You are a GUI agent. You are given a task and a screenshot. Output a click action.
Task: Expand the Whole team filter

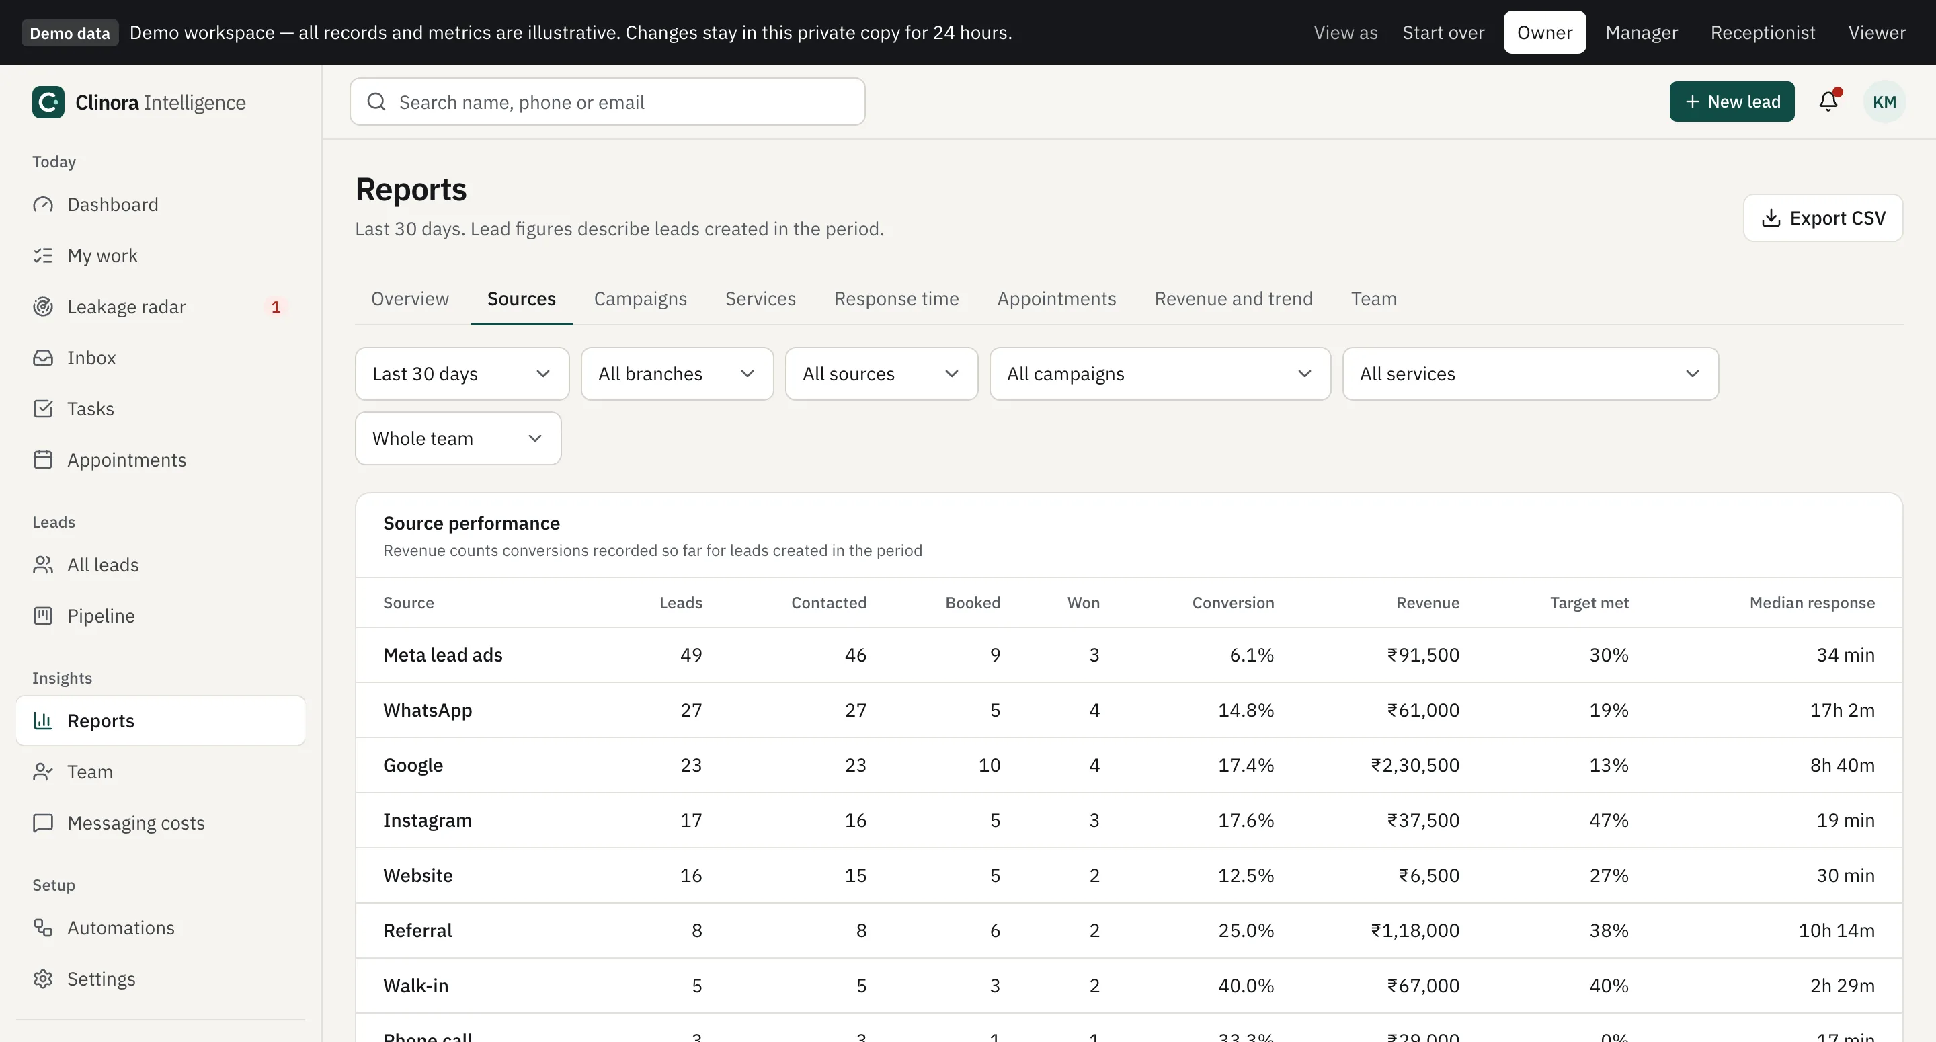pyautogui.click(x=458, y=438)
